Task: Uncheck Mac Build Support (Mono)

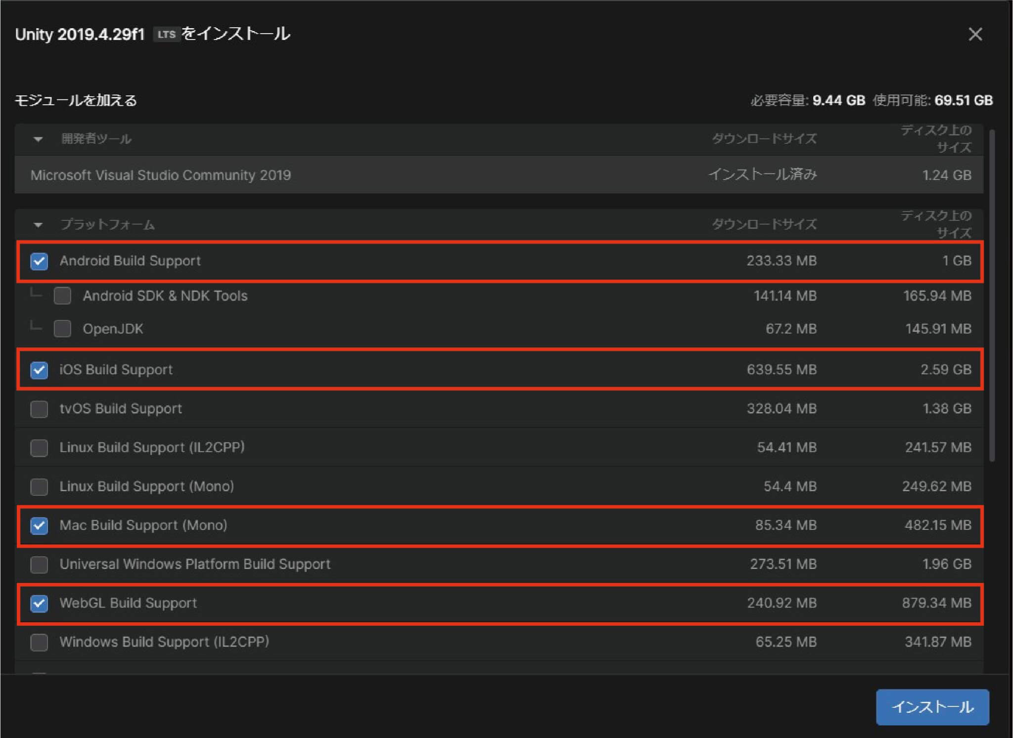Action: coord(40,525)
